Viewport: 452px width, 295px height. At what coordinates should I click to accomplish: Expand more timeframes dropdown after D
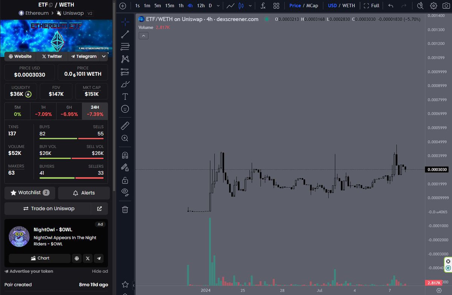tap(218, 6)
